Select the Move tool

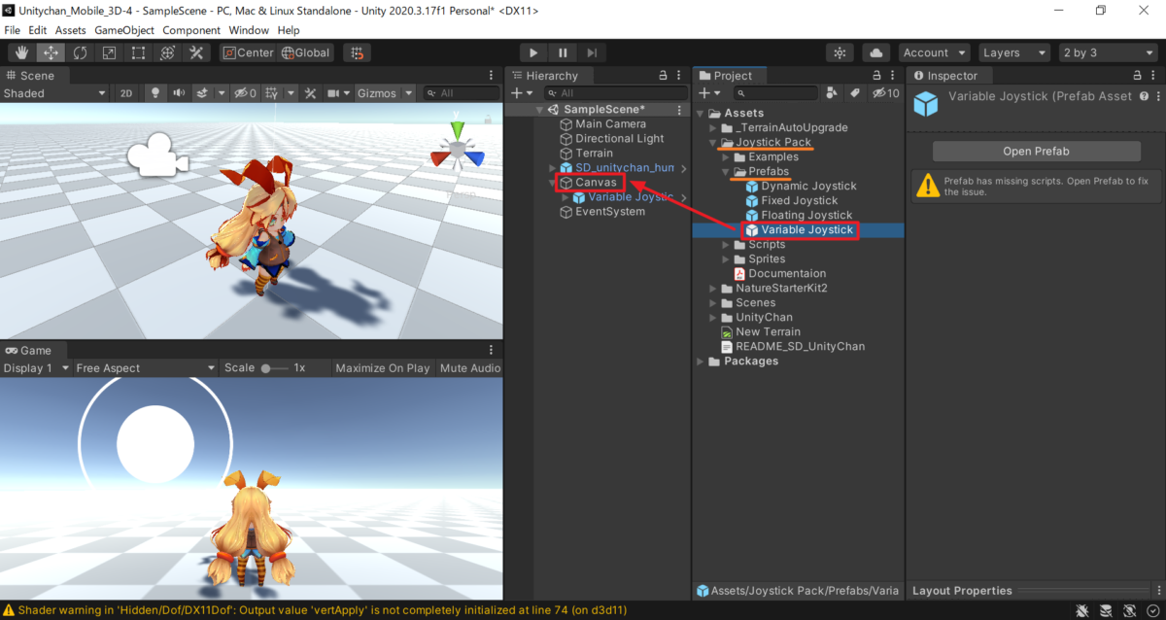point(51,52)
